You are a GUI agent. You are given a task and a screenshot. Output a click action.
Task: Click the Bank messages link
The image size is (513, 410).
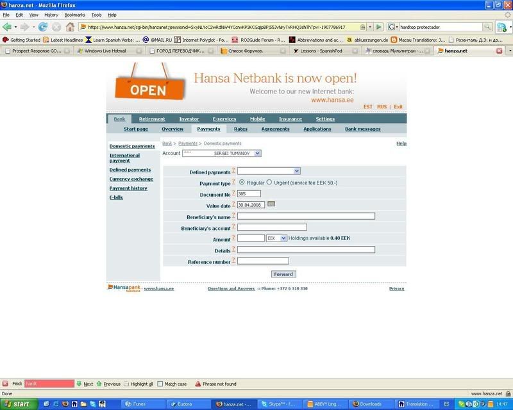(362, 129)
